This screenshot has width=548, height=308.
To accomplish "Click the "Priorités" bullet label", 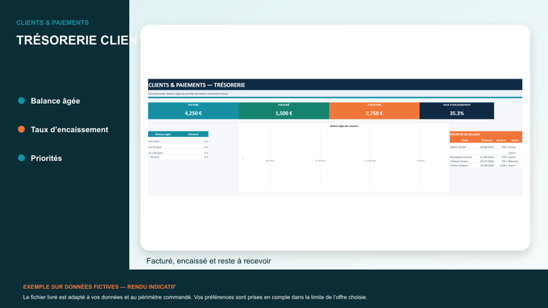I will 46,158.
